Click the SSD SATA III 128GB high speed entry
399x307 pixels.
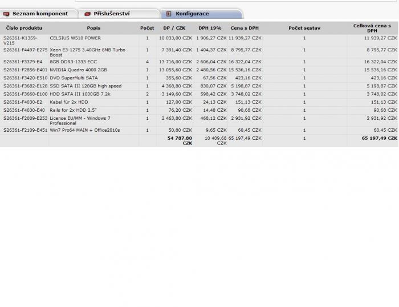[85, 86]
